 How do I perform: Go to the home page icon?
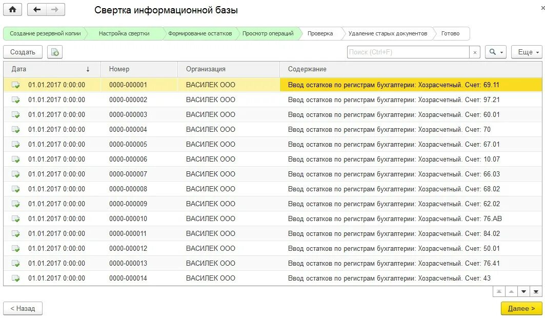coord(12,10)
